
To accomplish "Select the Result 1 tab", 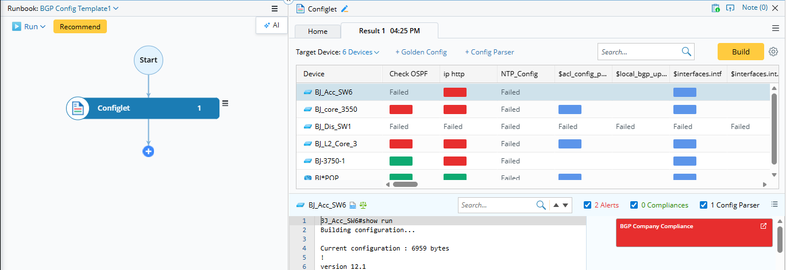I will point(389,31).
